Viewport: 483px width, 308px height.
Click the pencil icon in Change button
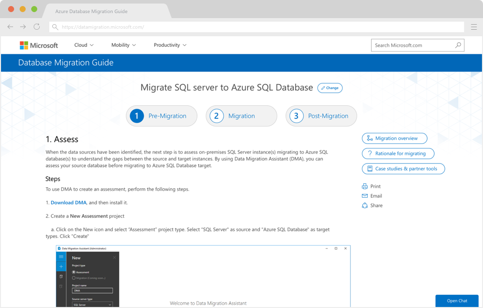click(x=323, y=88)
